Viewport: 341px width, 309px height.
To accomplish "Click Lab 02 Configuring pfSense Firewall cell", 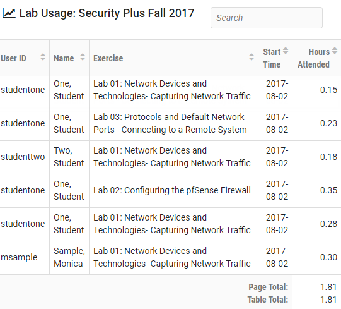I will [173, 190].
